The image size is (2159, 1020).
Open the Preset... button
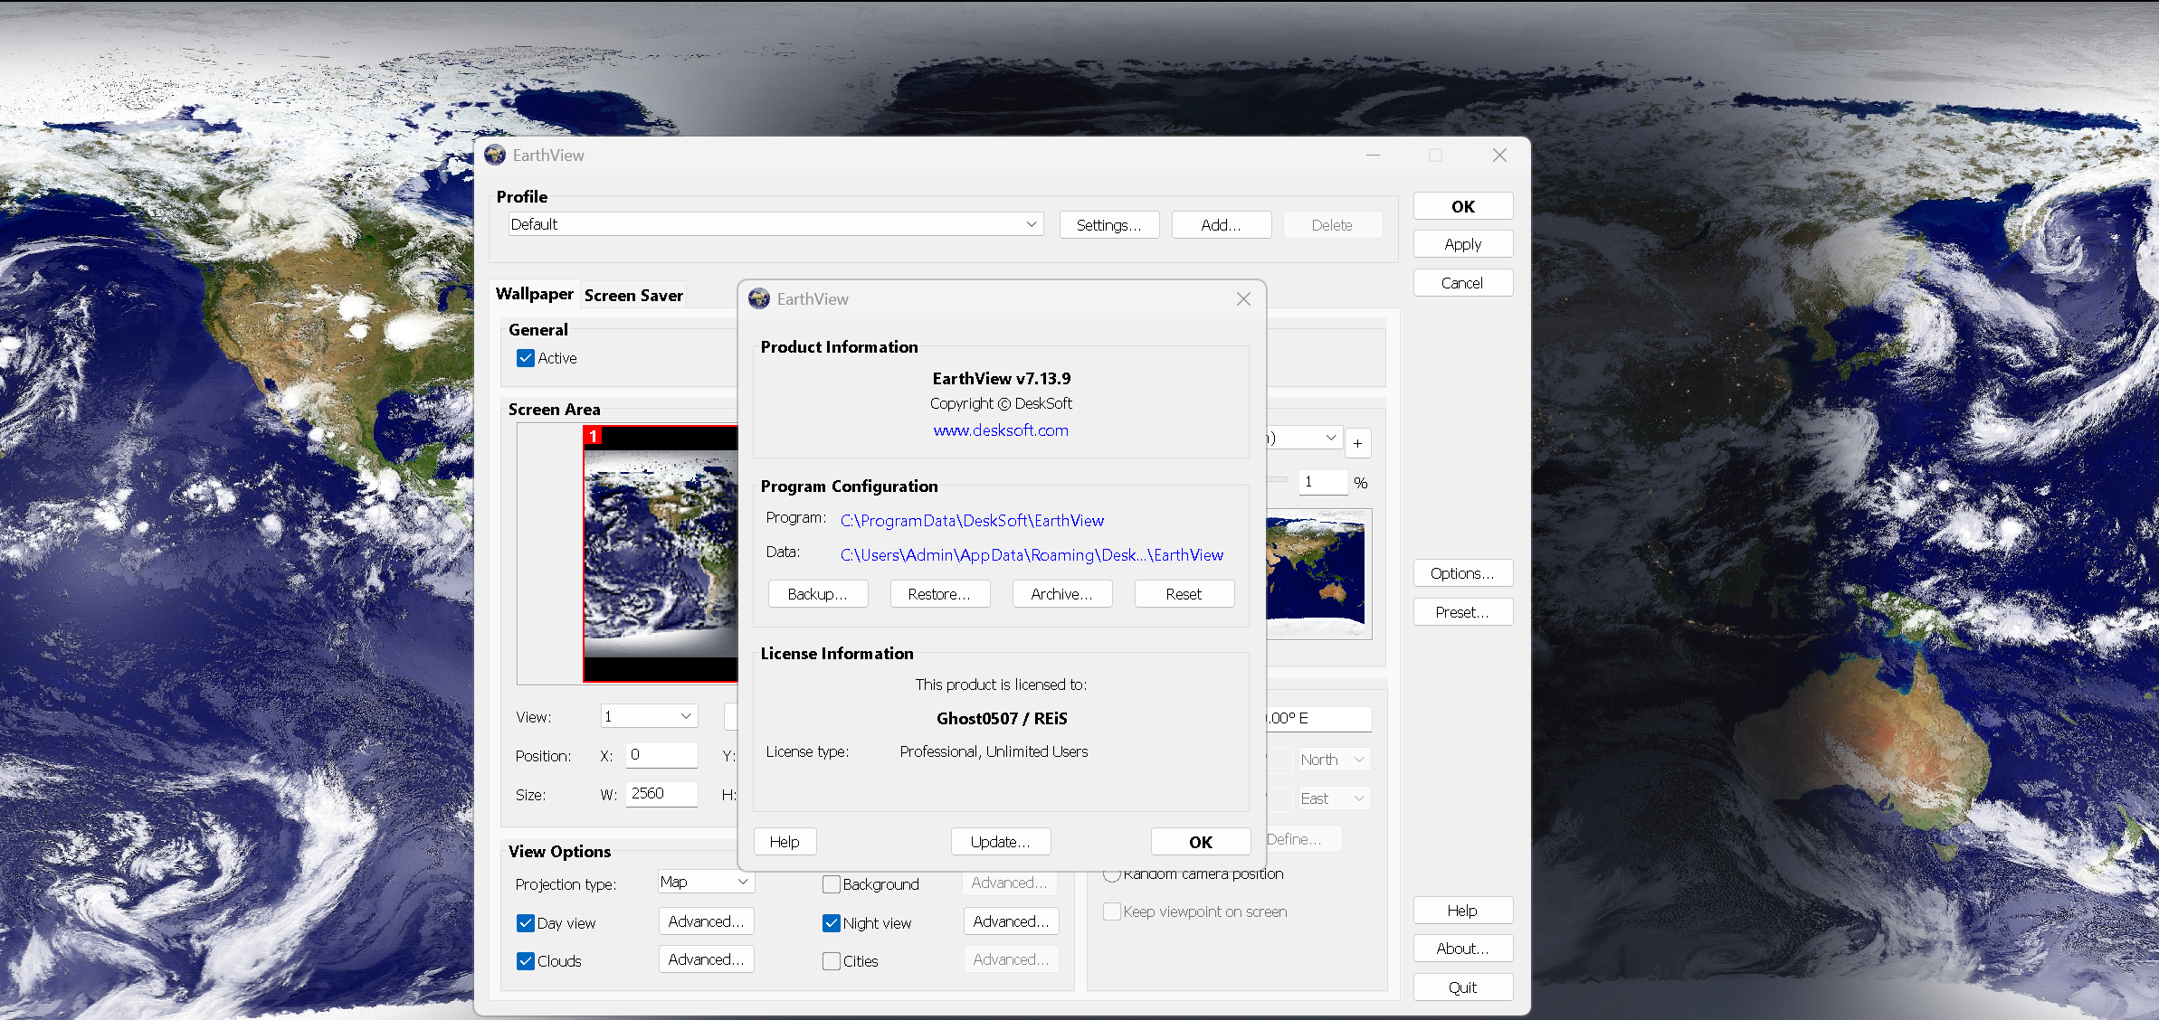click(1463, 612)
